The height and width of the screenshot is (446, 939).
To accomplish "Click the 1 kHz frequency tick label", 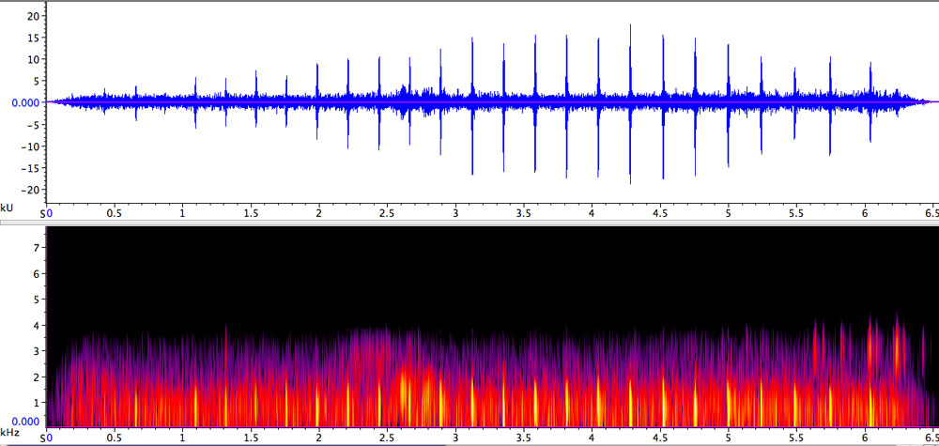I will (36, 402).
